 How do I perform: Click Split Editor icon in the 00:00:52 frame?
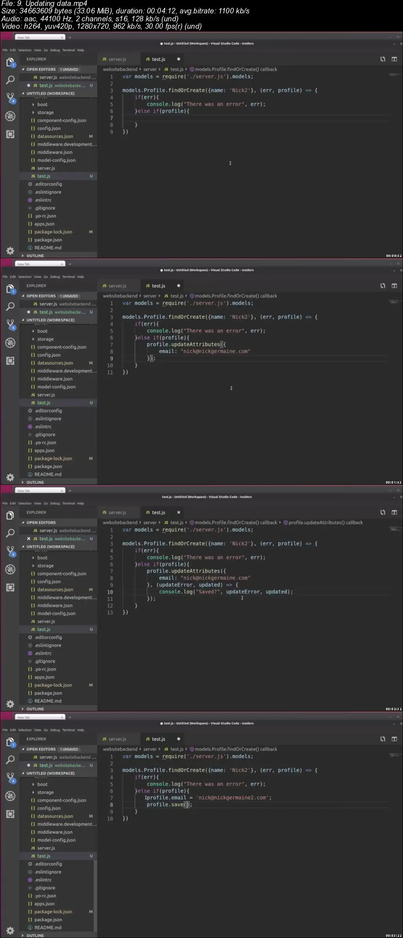pyautogui.click(x=394, y=59)
